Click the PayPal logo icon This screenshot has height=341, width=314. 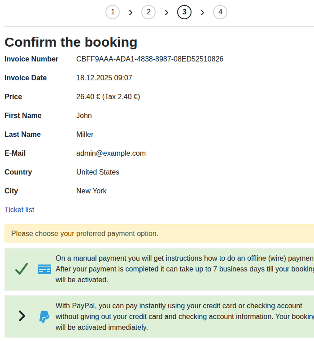tap(44, 316)
